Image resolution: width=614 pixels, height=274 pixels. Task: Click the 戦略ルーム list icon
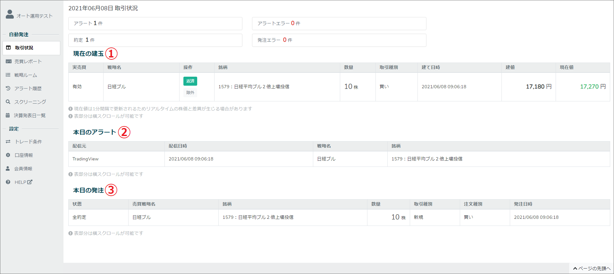pos(8,75)
